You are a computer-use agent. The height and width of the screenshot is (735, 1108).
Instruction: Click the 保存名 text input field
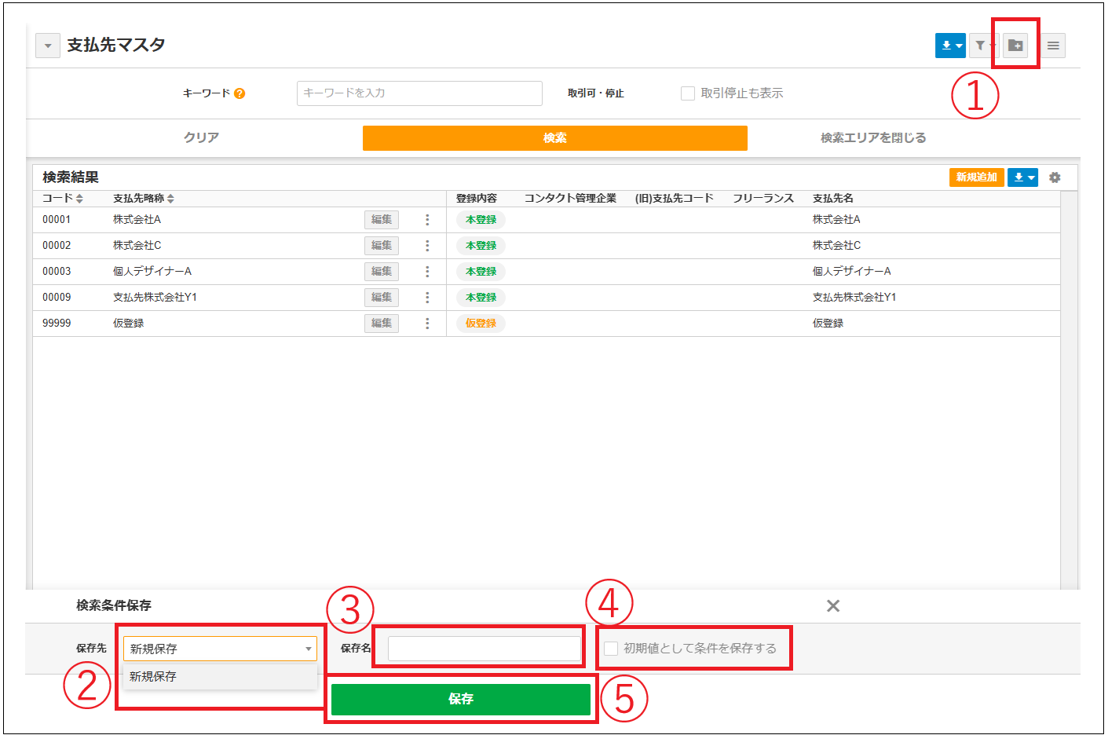[x=484, y=649]
